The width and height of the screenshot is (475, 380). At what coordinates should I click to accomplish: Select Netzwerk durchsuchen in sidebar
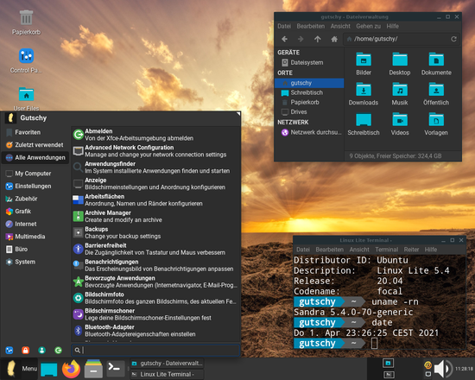click(x=309, y=132)
